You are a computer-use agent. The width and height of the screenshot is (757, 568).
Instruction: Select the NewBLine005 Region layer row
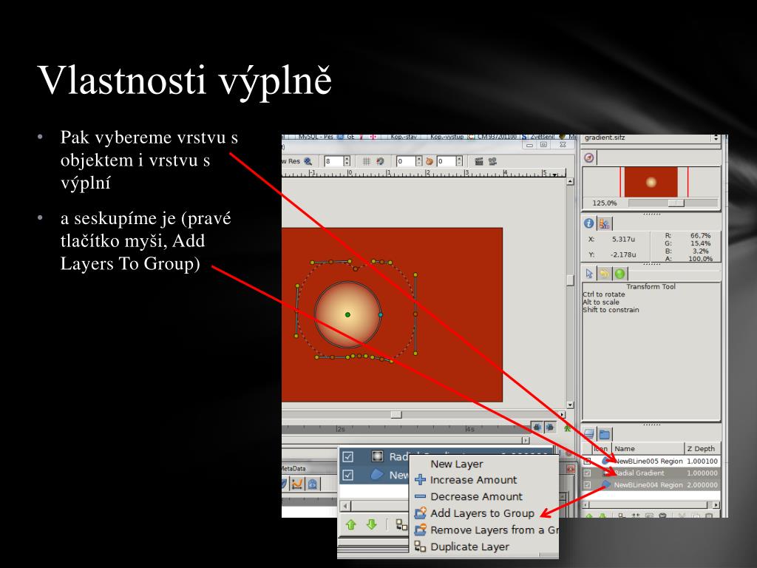point(651,461)
